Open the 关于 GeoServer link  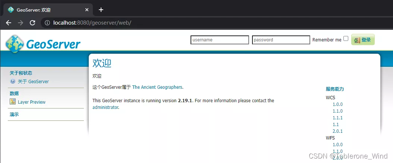pos(33,81)
